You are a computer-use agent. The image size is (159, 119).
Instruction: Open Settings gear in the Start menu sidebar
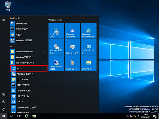point(4,102)
